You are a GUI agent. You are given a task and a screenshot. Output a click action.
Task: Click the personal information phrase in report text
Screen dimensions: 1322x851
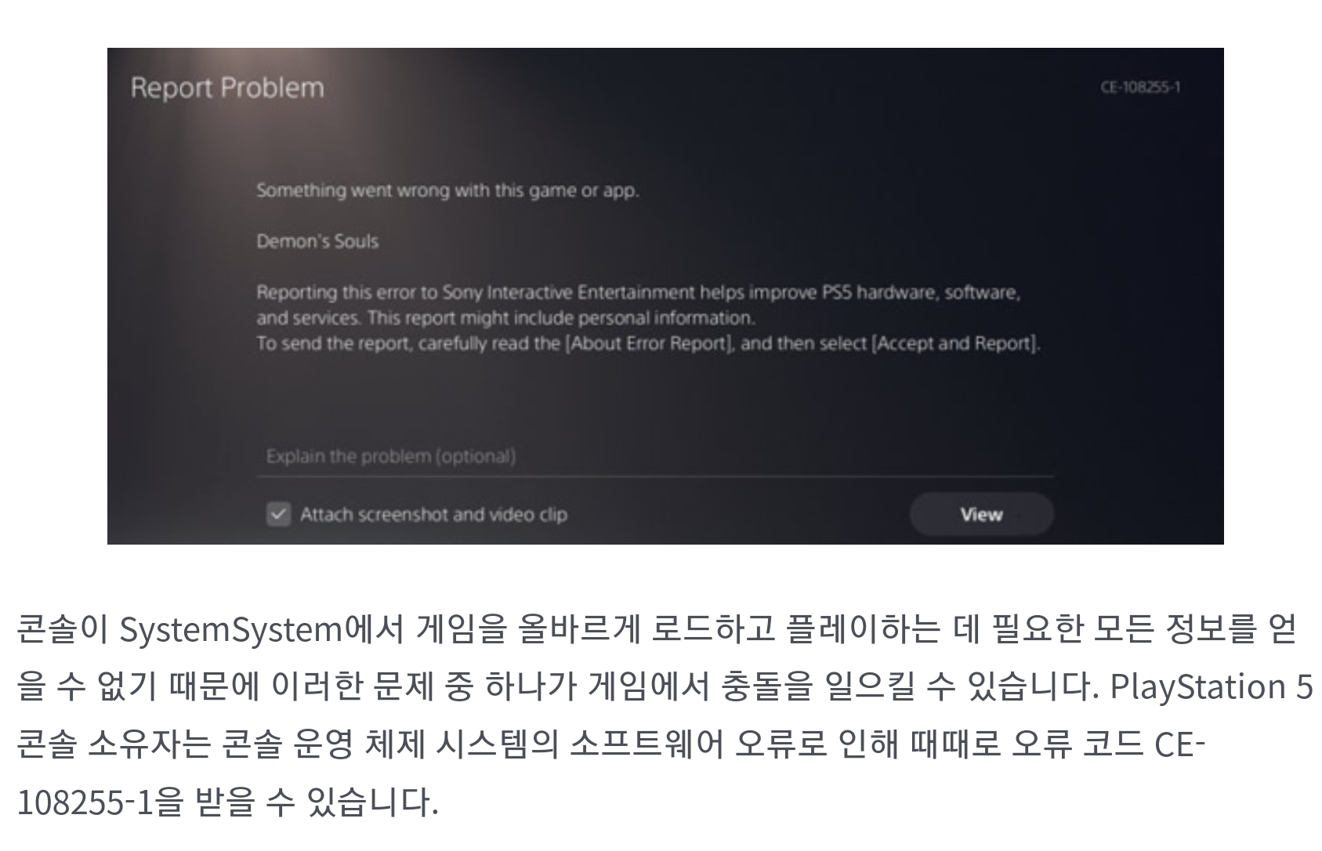coord(665,318)
